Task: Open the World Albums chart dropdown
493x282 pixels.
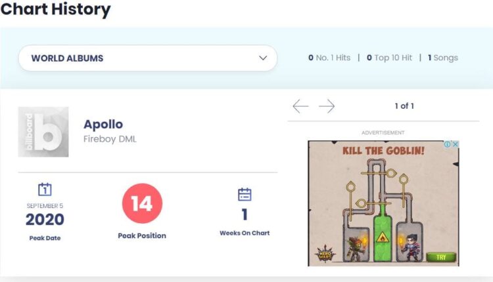Action: tap(147, 58)
